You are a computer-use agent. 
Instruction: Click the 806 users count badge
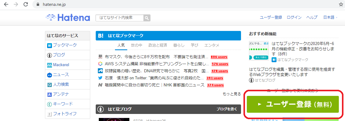tap(219, 57)
